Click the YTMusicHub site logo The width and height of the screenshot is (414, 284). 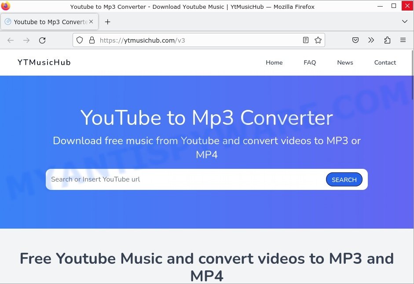tap(44, 62)
